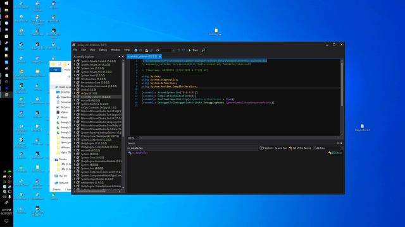
Task: Select System.Runtime (5.0.0.0) assembly row
Action: click(x=94, y=104)
